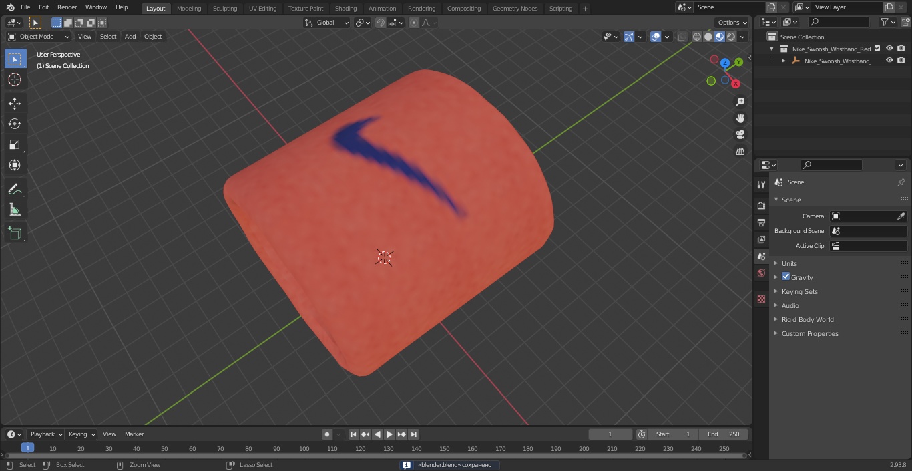Open the Keying dropdown

coord(81,434)
